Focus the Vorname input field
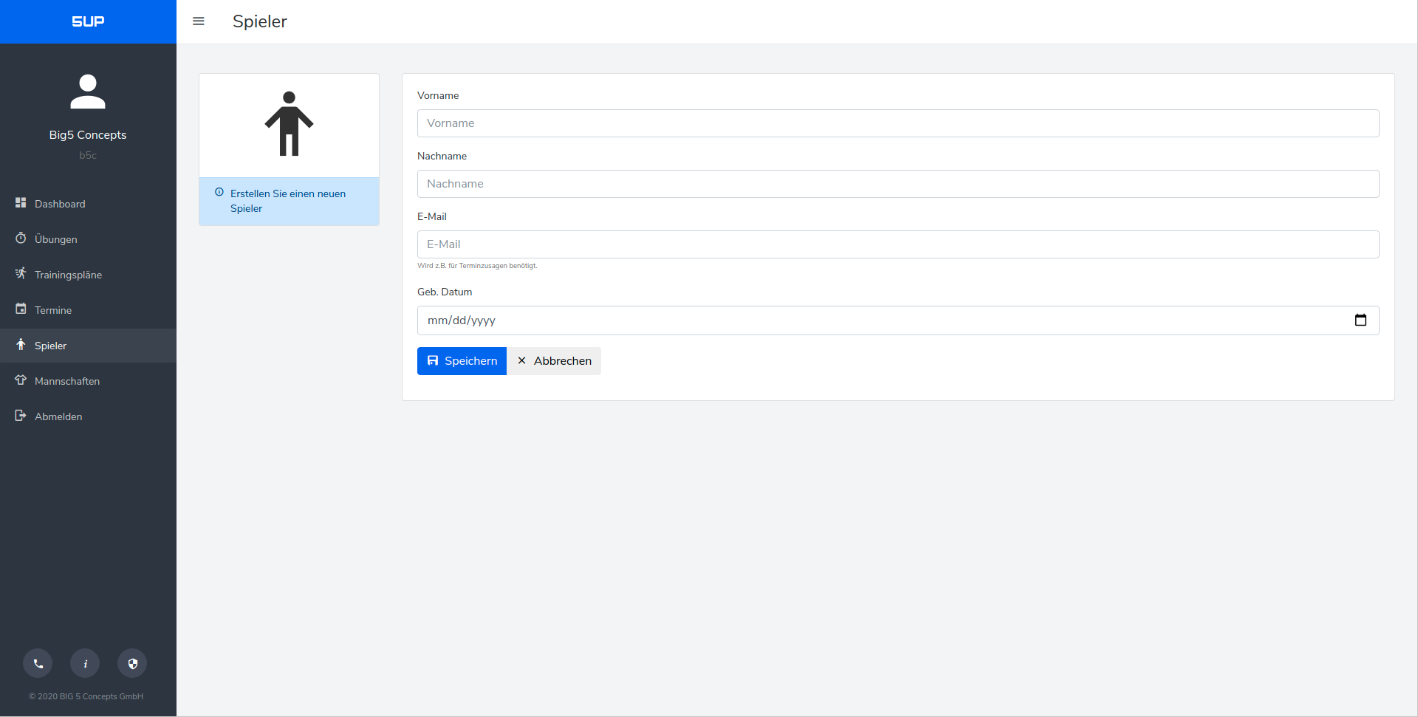This screenshot has height=717, width=1418. point(897,123)
